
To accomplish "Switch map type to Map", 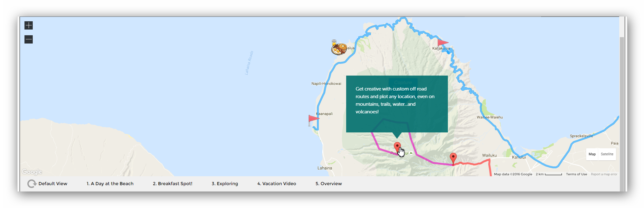I will tap(592, 154).
